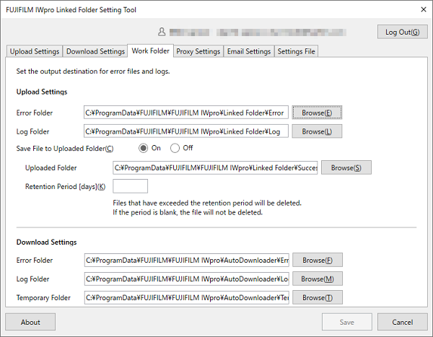Screen dimensions: 433x337
Task: Browse for the upload Log Folder with Browse(L)
Action: click(317, 131)
